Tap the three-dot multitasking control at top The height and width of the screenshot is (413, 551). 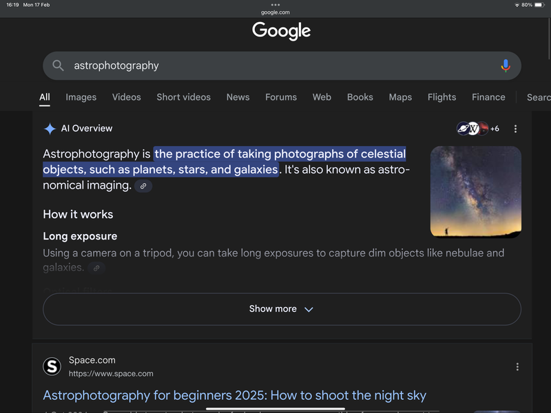[275, 5]
